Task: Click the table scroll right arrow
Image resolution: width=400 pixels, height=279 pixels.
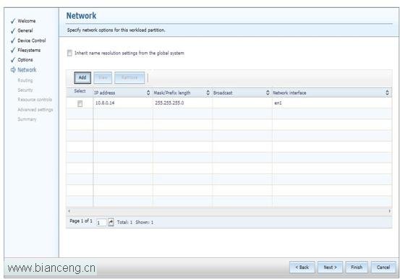Action: click(389, 211)
